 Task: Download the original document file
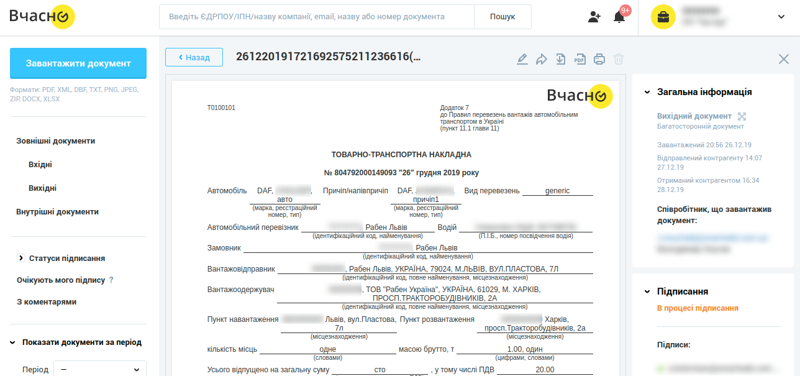coord(561,59)
